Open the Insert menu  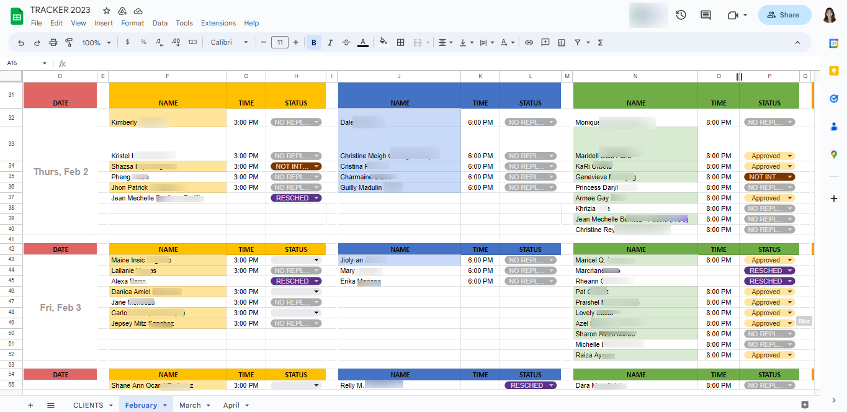[x=104, y=23]
